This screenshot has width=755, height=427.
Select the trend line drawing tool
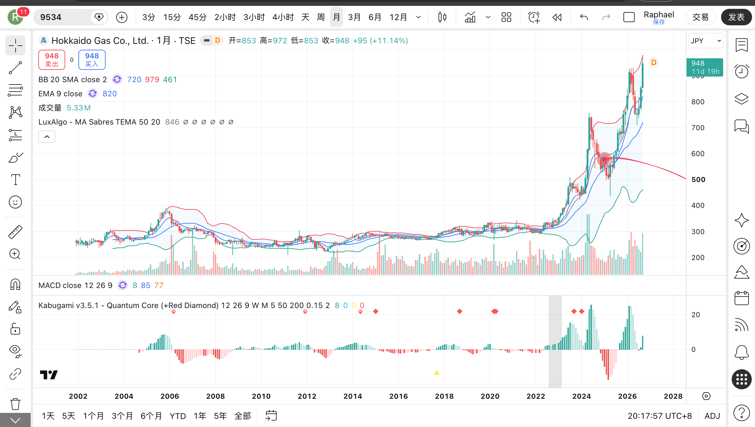[x=15, y=68]
